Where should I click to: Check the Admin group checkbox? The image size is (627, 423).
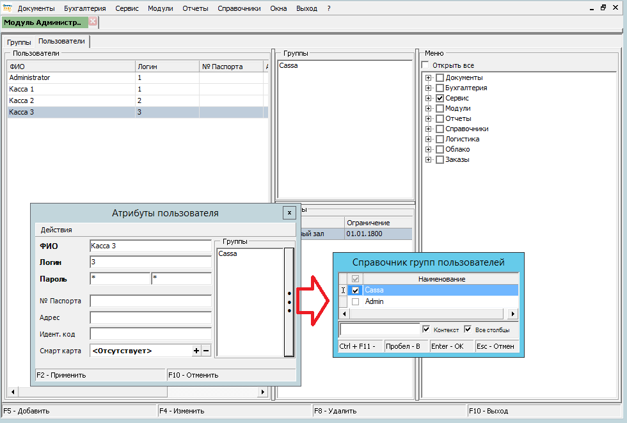(356, 301)
